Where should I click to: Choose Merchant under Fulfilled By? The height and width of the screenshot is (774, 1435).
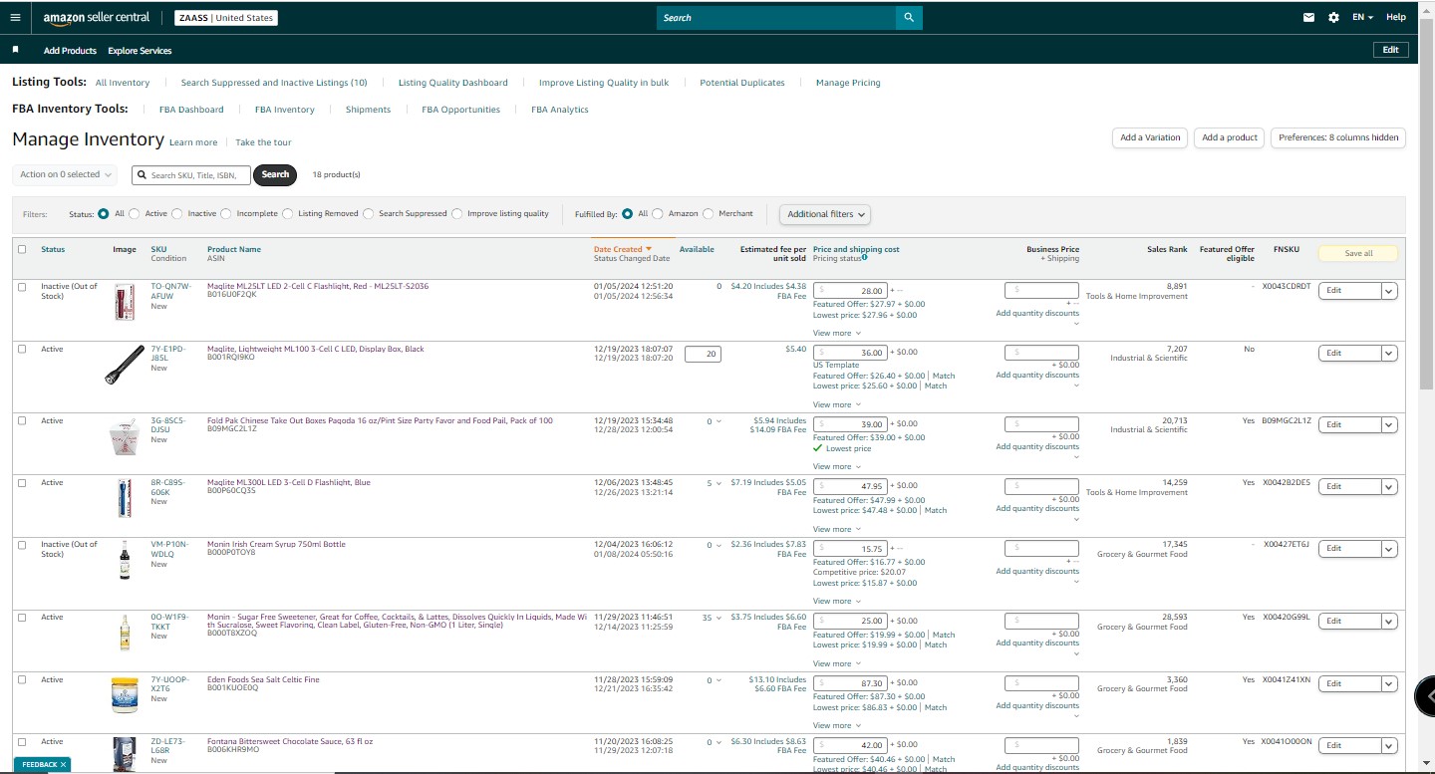click(x=709, y=213)
